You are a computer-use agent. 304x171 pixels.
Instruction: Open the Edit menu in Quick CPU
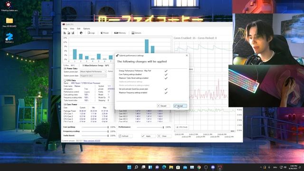point(78,28)
